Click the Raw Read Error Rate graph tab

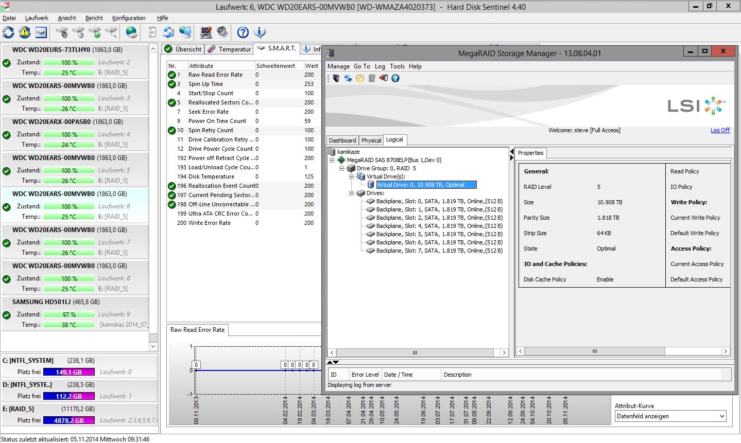(198, 330)
